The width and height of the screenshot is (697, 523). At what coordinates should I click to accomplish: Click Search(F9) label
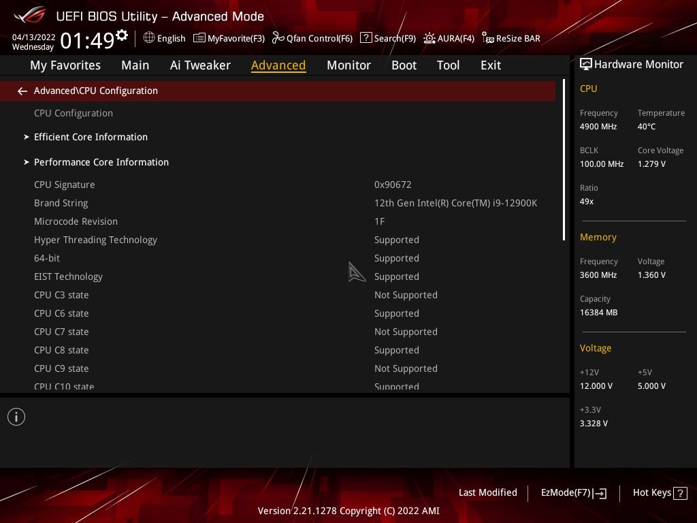(x=395, y=38)
